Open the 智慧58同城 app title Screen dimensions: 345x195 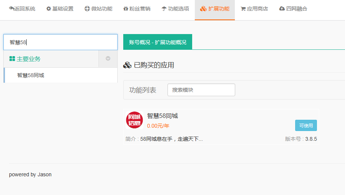[162, 116]
